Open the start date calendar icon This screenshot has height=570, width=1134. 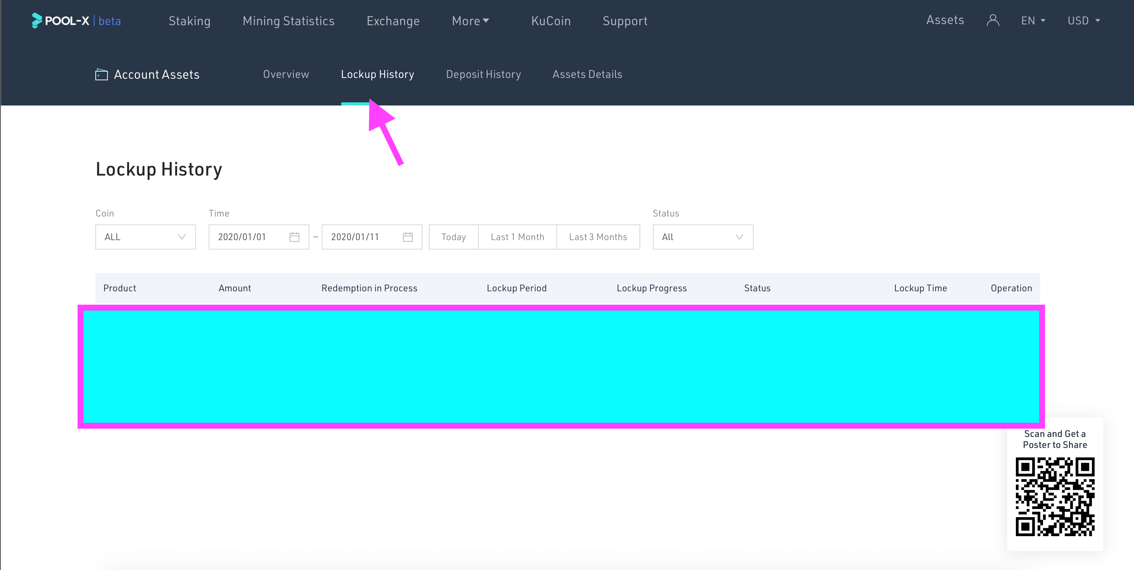(x=295, y=237)
